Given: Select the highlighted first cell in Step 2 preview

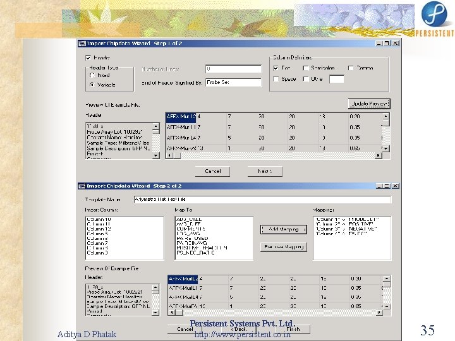Looking at the screenshot, I should point(183,279).
